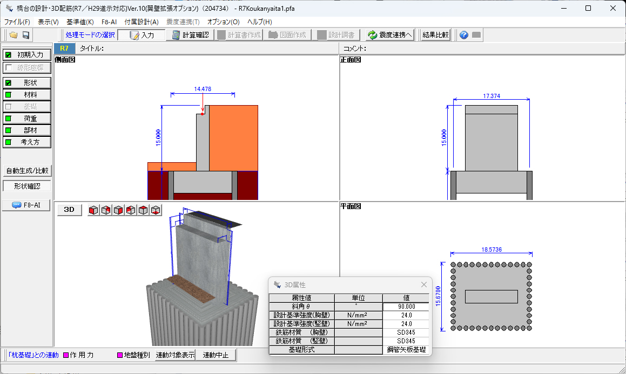Expand the 付属設計(A) menu
626x374 pixels.
point(142,22)
